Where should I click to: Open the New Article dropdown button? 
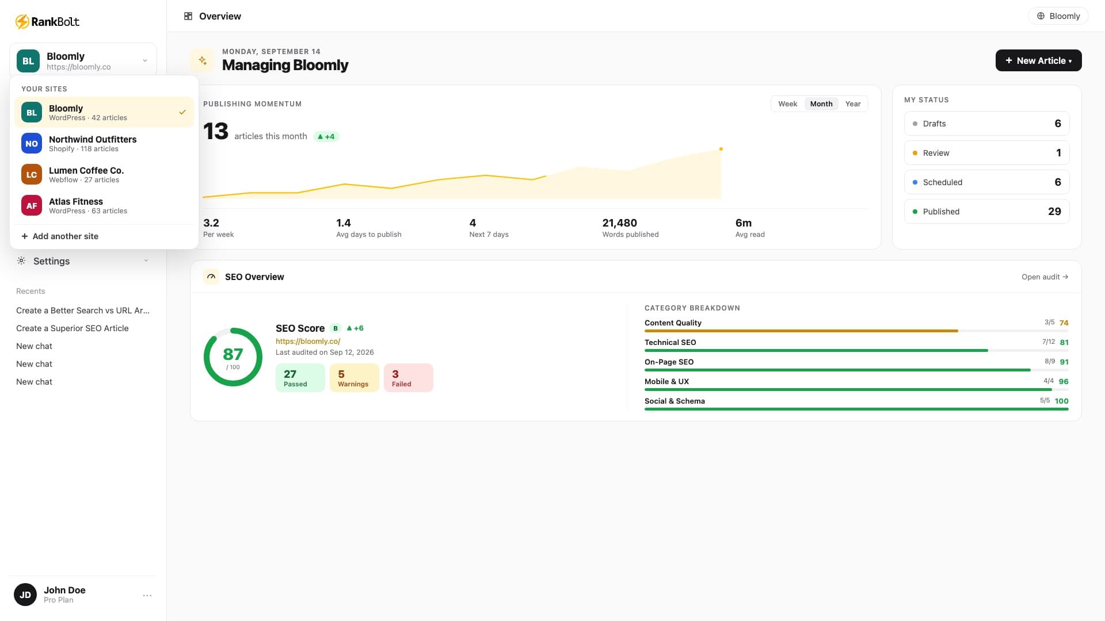coord(1039,60)
